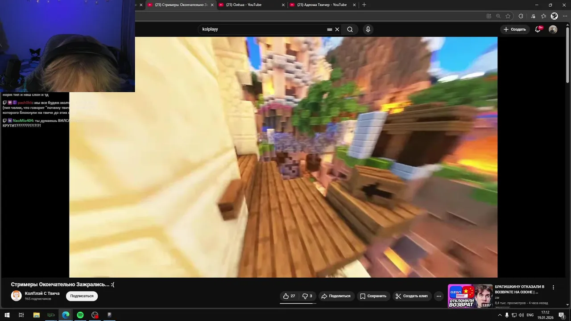Open Братишкину отказали recommended video title
Image resolution: width=571 pixels, height=321 pixels.
tap(520, 289)
